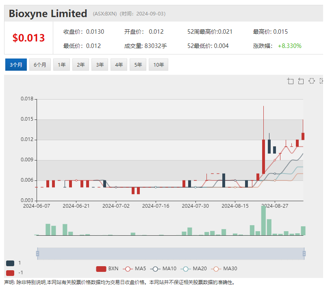Click the 2024-07-16 axis date label

156,206
